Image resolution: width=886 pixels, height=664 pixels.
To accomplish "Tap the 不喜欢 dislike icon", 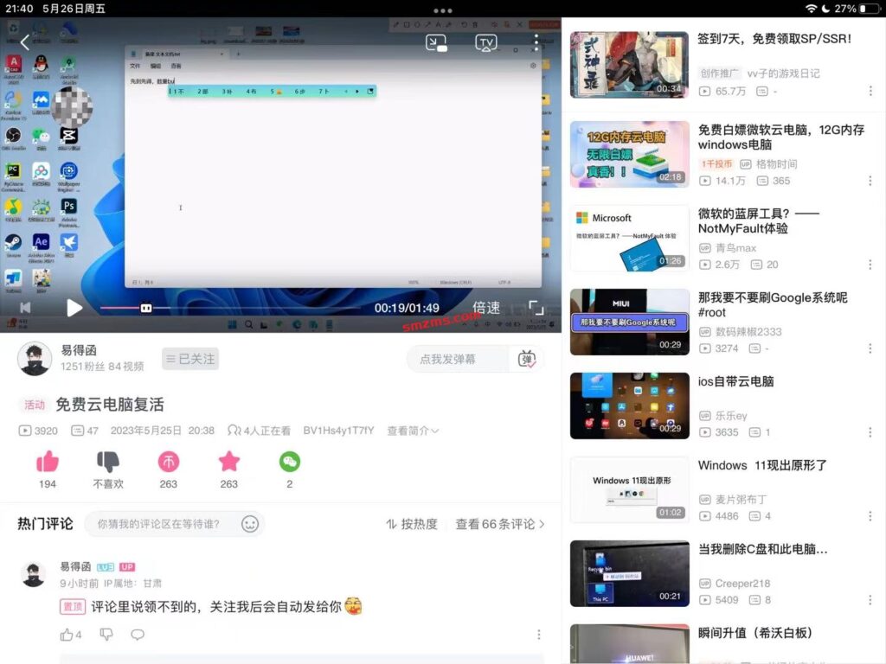I will point(108,462).
